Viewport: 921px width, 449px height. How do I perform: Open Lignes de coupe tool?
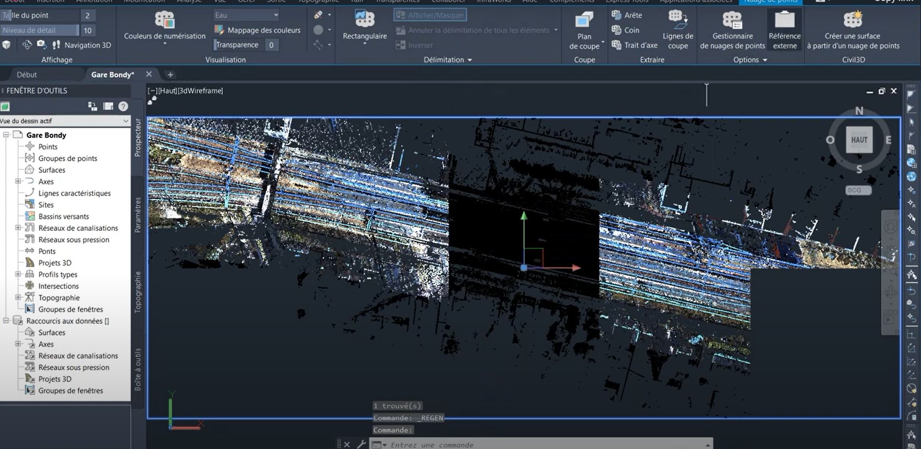click(678, 30)
